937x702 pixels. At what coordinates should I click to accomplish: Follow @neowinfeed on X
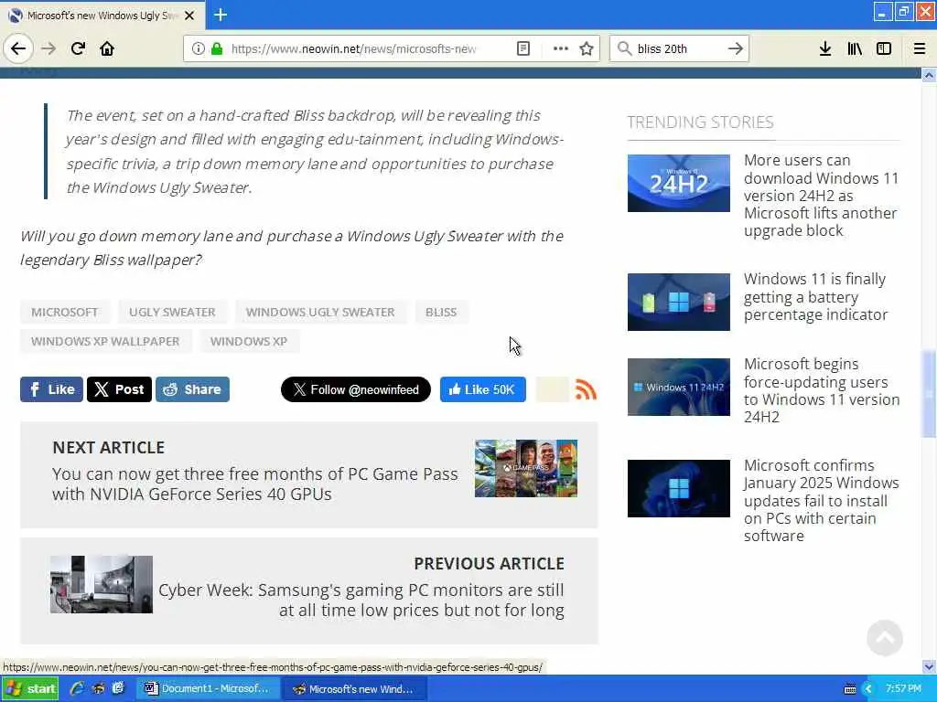[356, 389]
